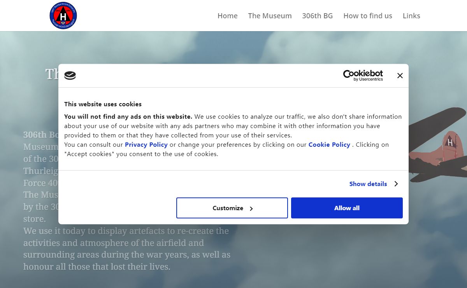Click the 306th Bombardment Group museum logo
Viewport: 467px width, 288px height.
tap(63, 16)
